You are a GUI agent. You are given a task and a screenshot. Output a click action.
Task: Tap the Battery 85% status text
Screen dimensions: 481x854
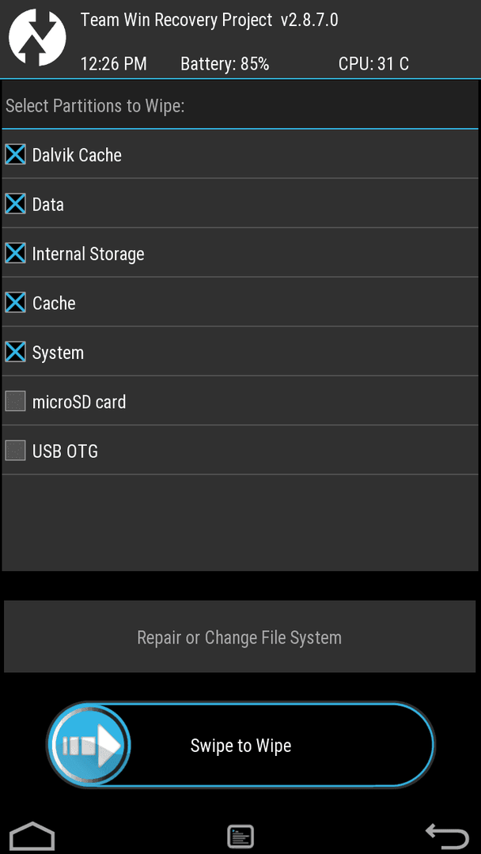[x=225, y=64]
